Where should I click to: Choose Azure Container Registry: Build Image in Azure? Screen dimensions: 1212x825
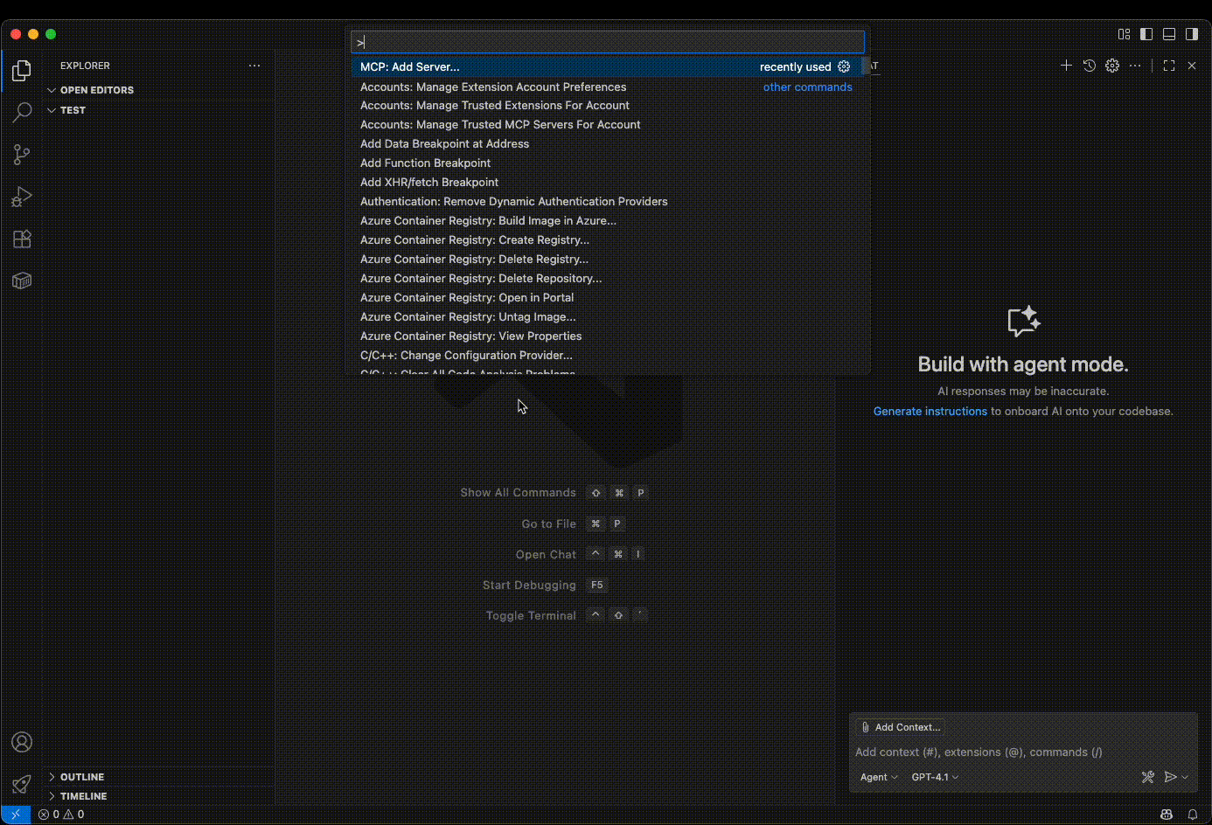(x=607, y=221)
